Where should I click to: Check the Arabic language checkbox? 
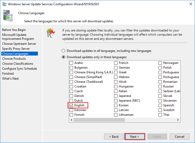pyautogui.click(x=71, y=63)
